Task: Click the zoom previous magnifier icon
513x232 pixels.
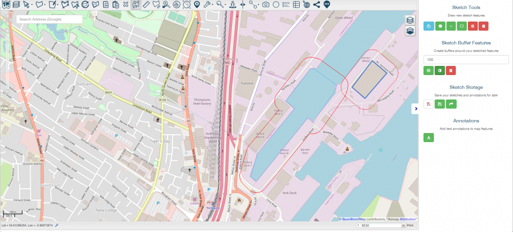Action: tap(166, 5)
